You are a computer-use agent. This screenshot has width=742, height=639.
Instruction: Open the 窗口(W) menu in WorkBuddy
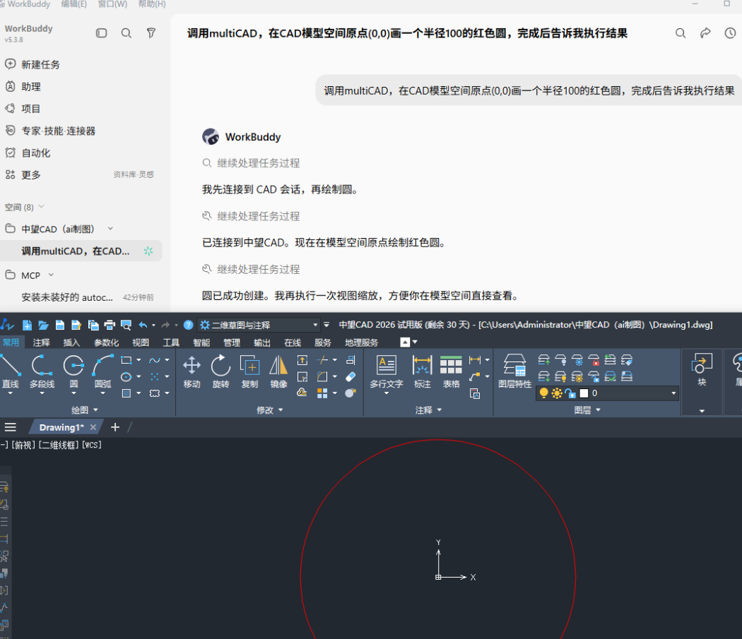coord(112,4)
